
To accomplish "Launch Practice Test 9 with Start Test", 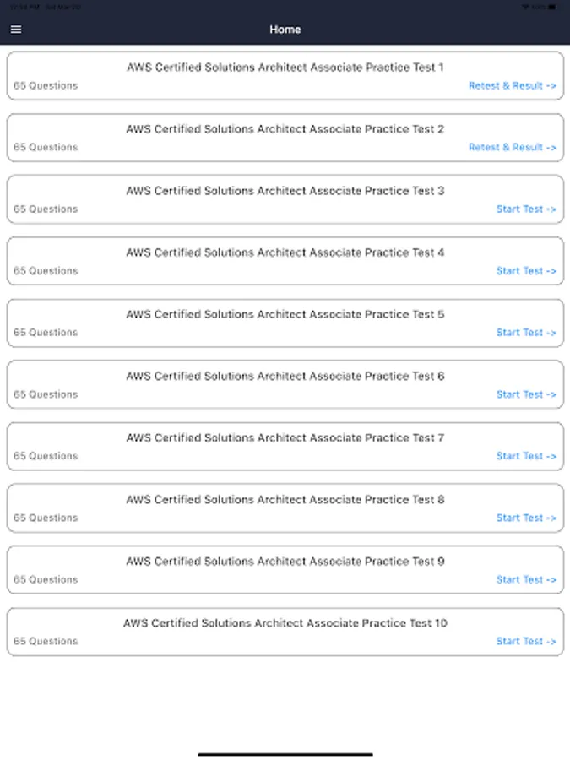I will click(x=526, y=579).
